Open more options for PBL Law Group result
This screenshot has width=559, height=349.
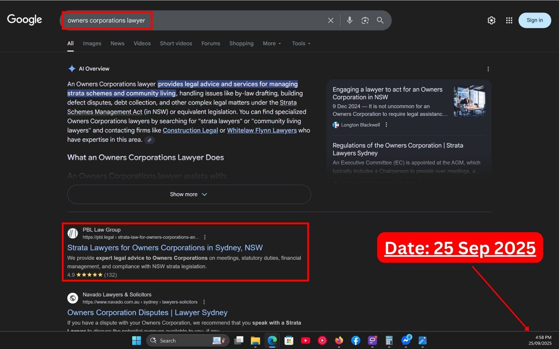pyautogui.click(x=205, y=237)
